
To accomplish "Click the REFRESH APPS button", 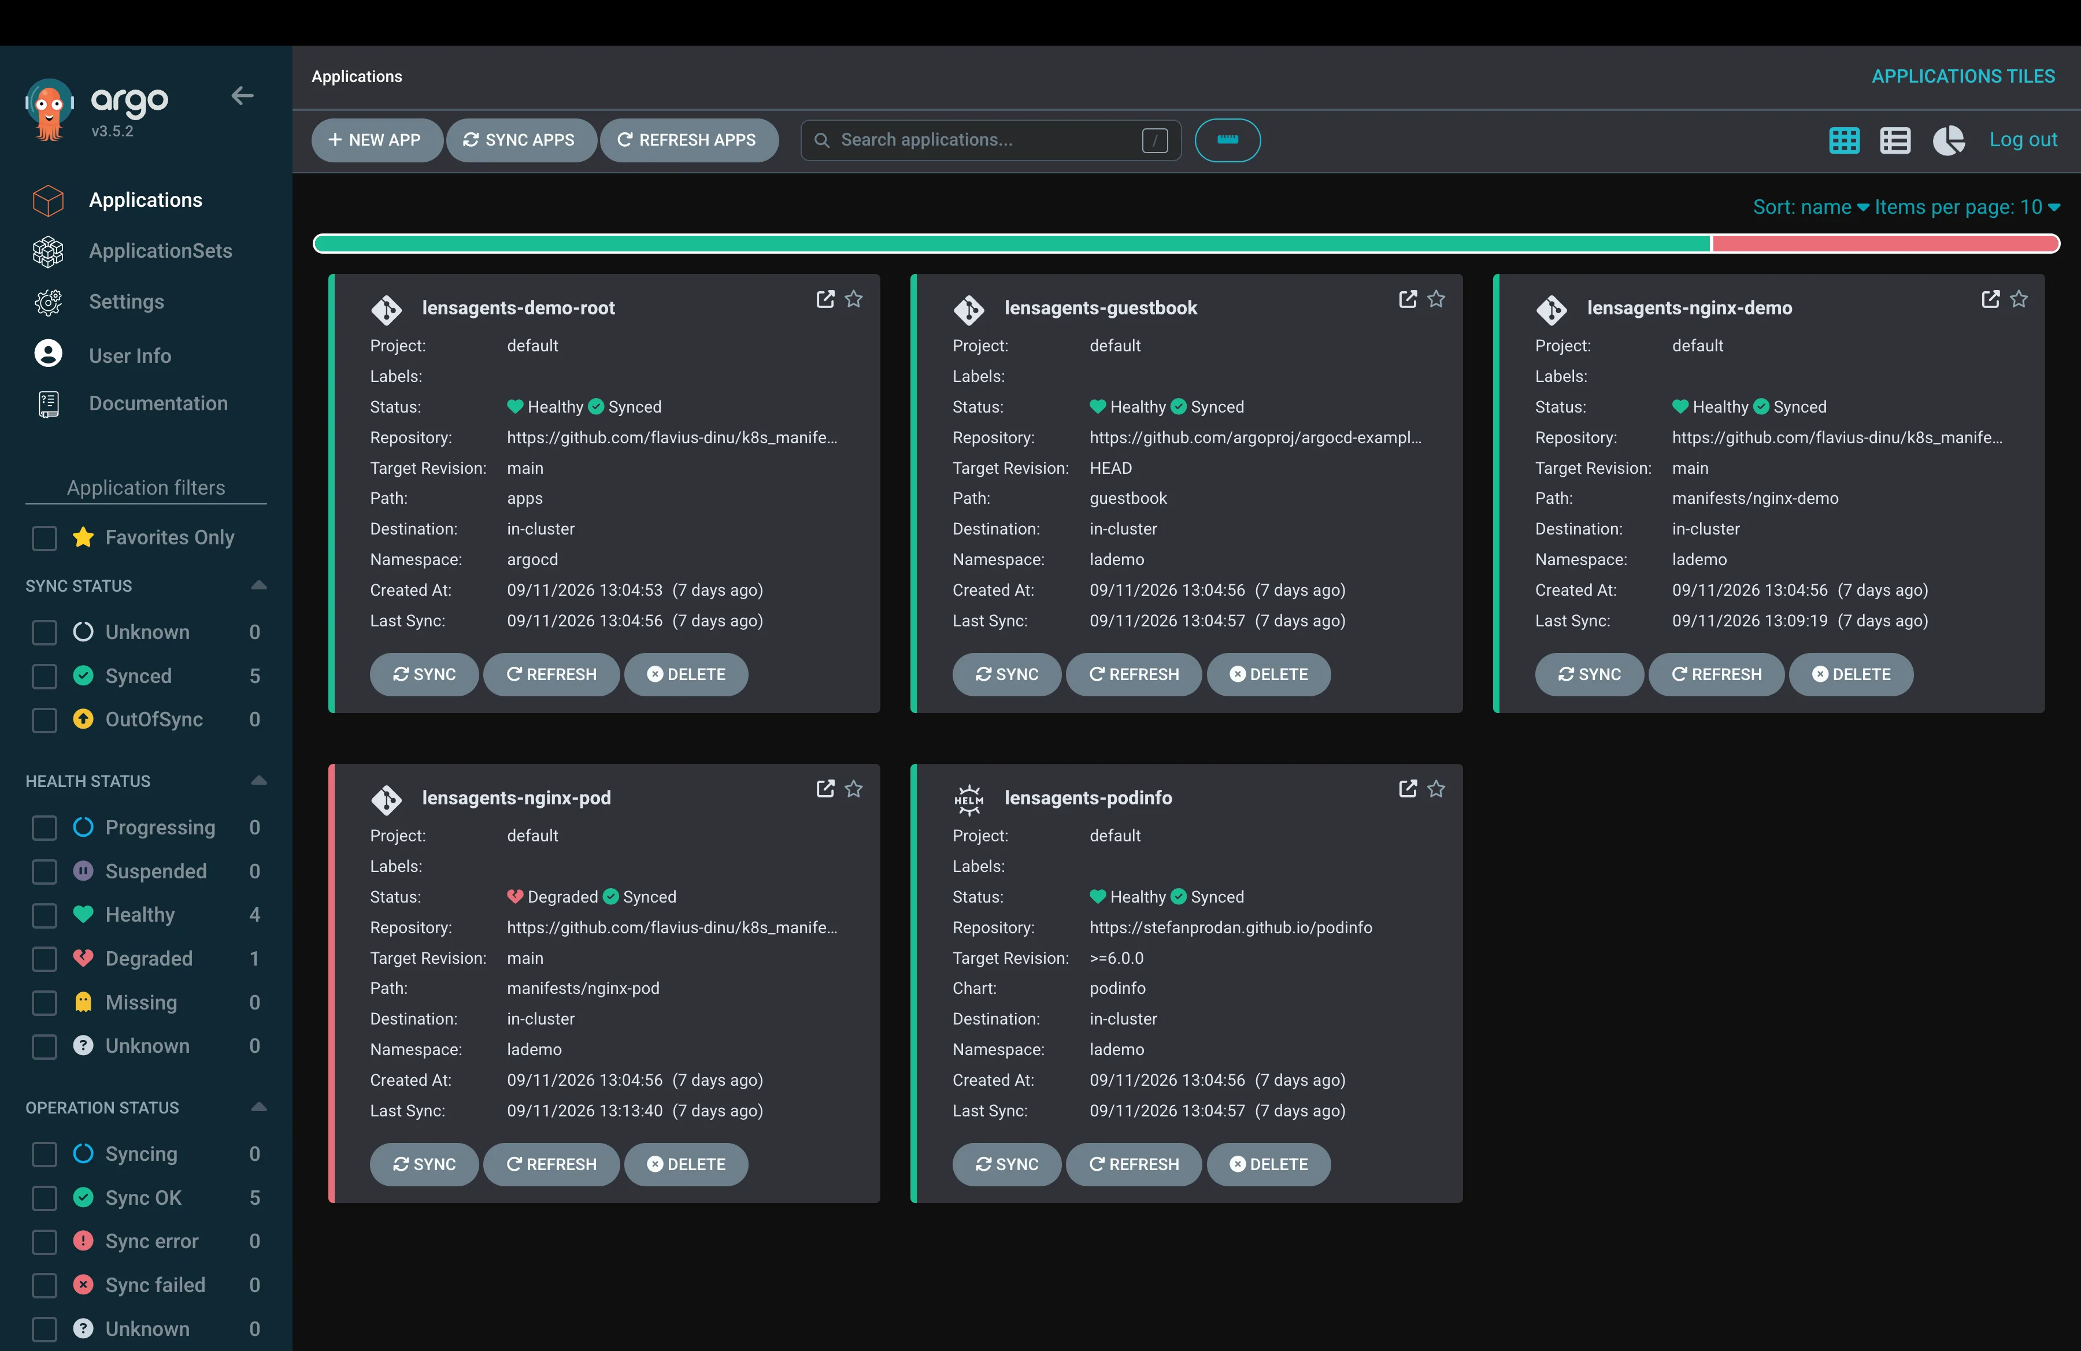I will point(689,140).
